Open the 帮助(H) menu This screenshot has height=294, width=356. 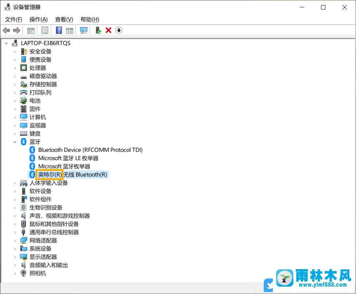pyautogui.click(x=90, y=20)
